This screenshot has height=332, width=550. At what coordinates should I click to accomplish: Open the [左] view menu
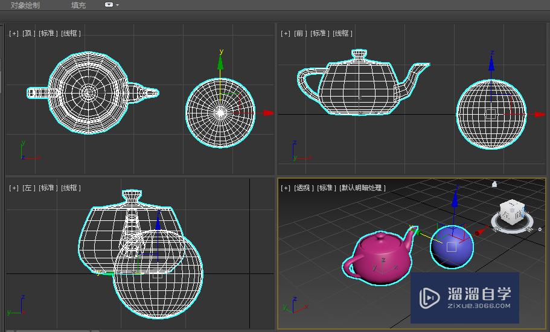(x=29, y=188)
